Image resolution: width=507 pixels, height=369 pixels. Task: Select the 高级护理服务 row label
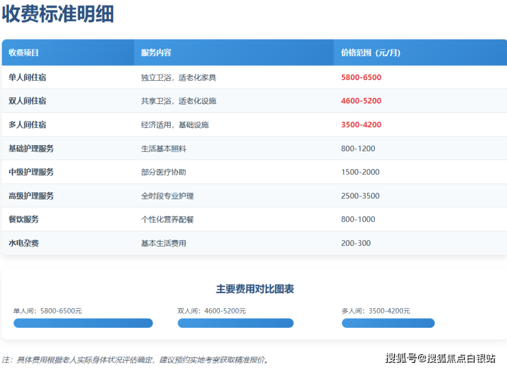click(31, 196)
